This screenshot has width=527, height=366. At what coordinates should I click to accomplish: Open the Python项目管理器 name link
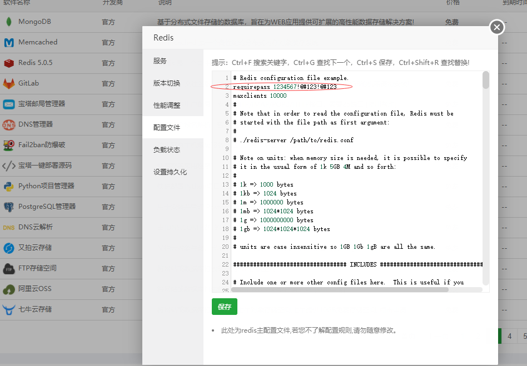[x=46, y=185]
